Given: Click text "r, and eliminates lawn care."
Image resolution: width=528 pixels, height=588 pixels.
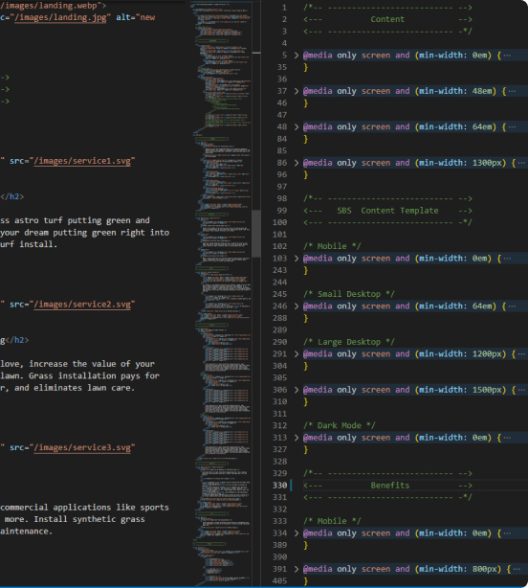Looking at the screenshot, I should point(67,388).
